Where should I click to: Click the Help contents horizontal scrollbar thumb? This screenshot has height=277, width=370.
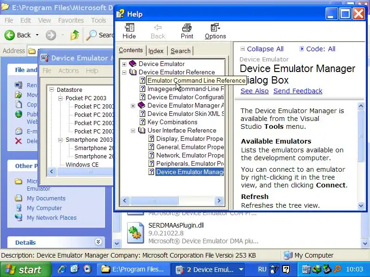[154, 201]
